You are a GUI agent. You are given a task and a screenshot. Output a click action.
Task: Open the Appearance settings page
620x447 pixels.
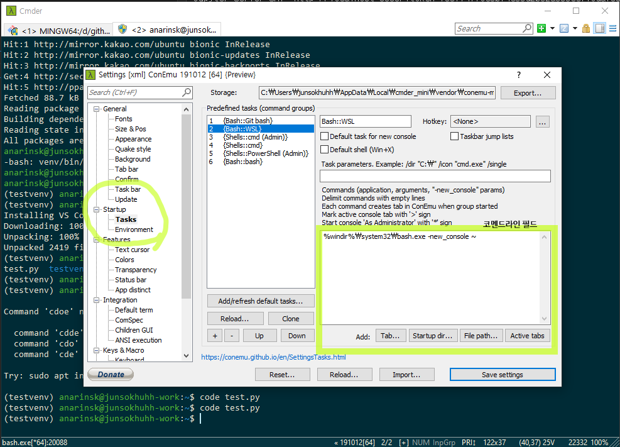click(133, 139)
